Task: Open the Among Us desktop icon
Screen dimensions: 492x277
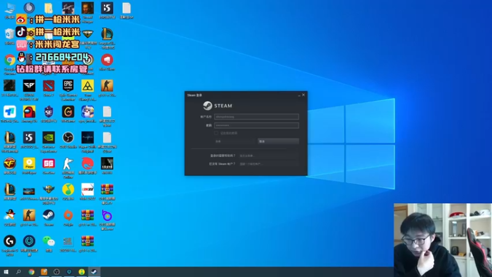Action: [29, 112]
